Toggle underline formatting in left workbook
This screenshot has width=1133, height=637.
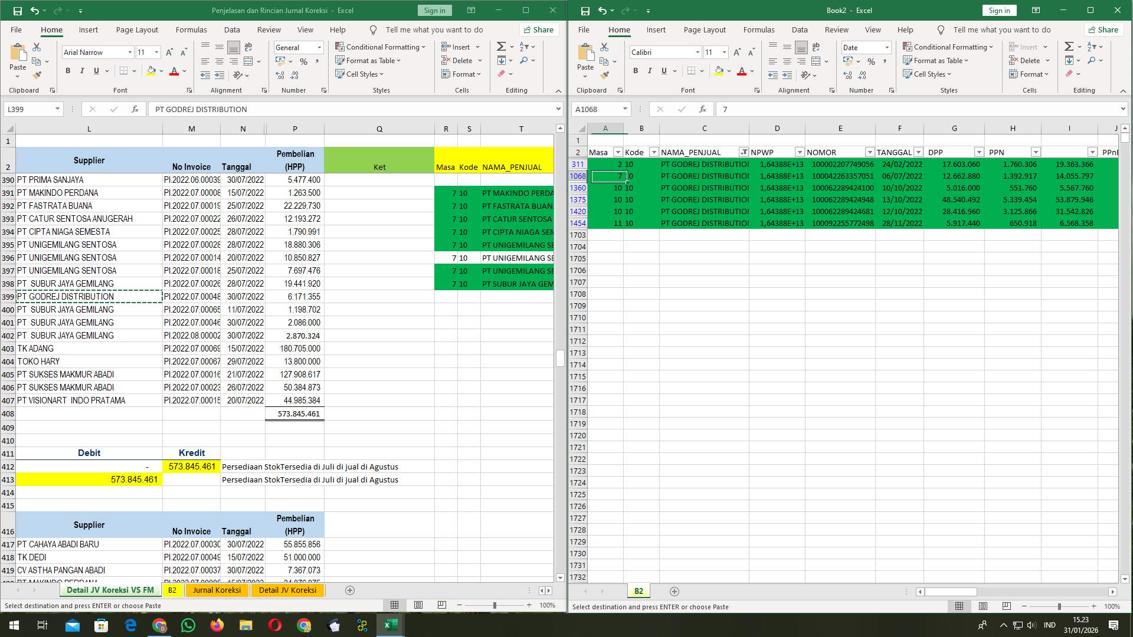pos(96,70)
